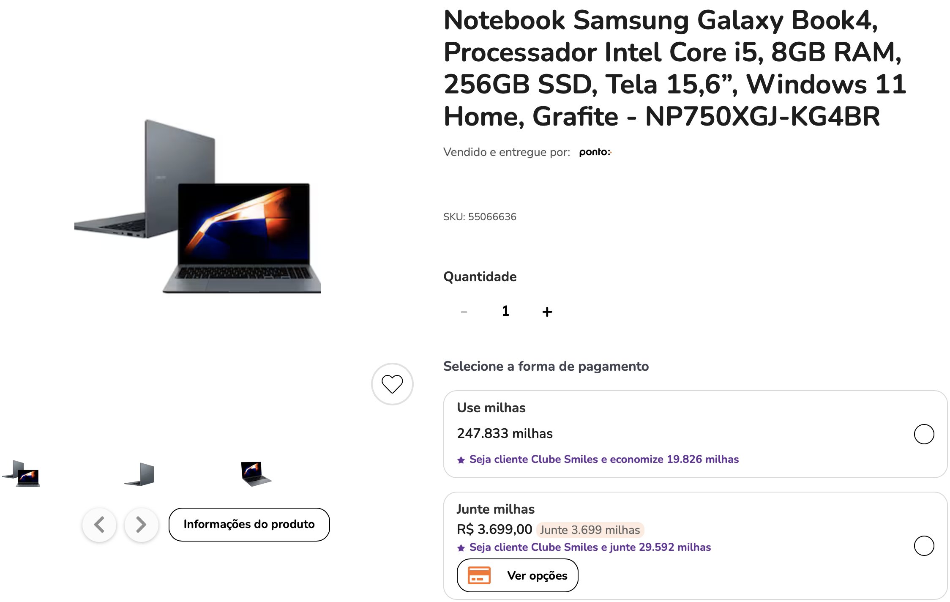Go to previous product image arrow
Image resolution: width=950 pixels, height=602 pixels.
99,525
